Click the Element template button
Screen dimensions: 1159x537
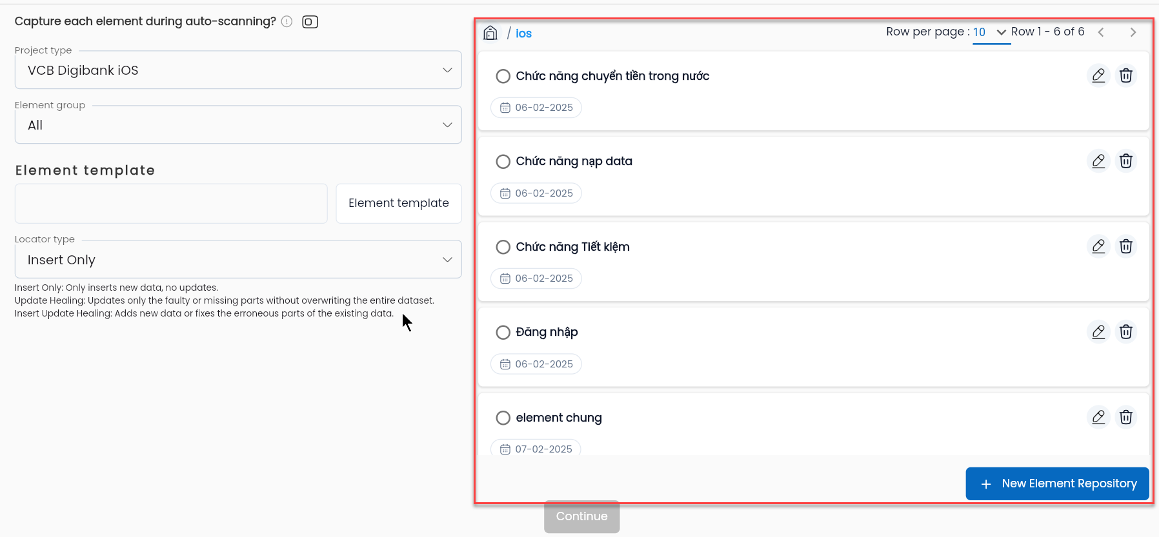[x=399, y=203]
